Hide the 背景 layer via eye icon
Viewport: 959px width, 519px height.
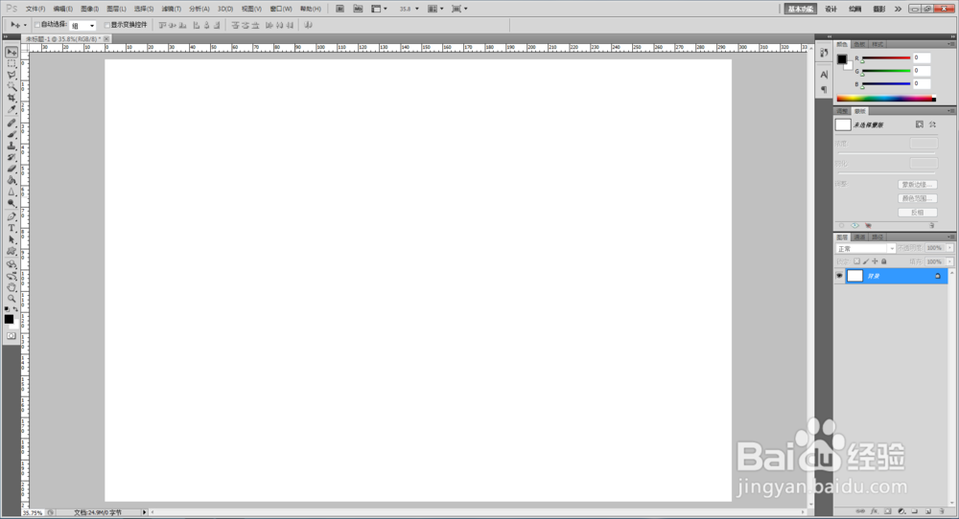[x=839, y=276]
